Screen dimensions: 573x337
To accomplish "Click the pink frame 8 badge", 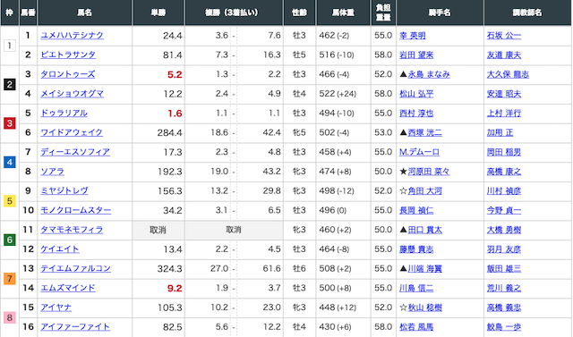I will [10, 317].
